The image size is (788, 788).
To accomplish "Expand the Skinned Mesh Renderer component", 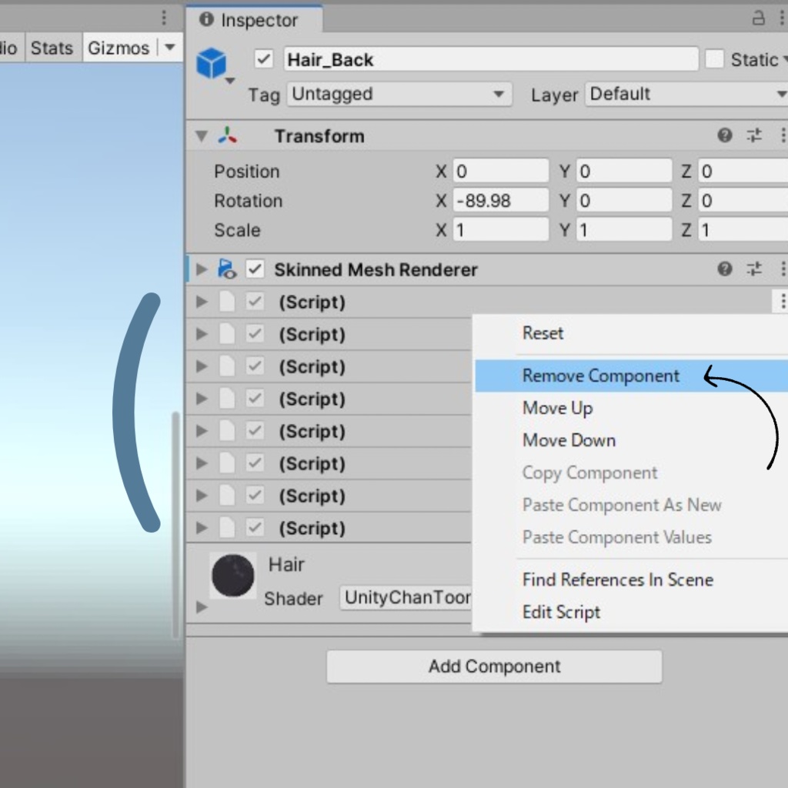I will 202,269.
